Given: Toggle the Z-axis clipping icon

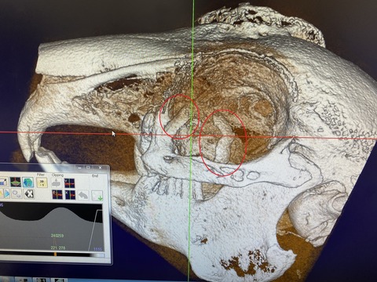Looking at the screenshot, I should [57, 194].
